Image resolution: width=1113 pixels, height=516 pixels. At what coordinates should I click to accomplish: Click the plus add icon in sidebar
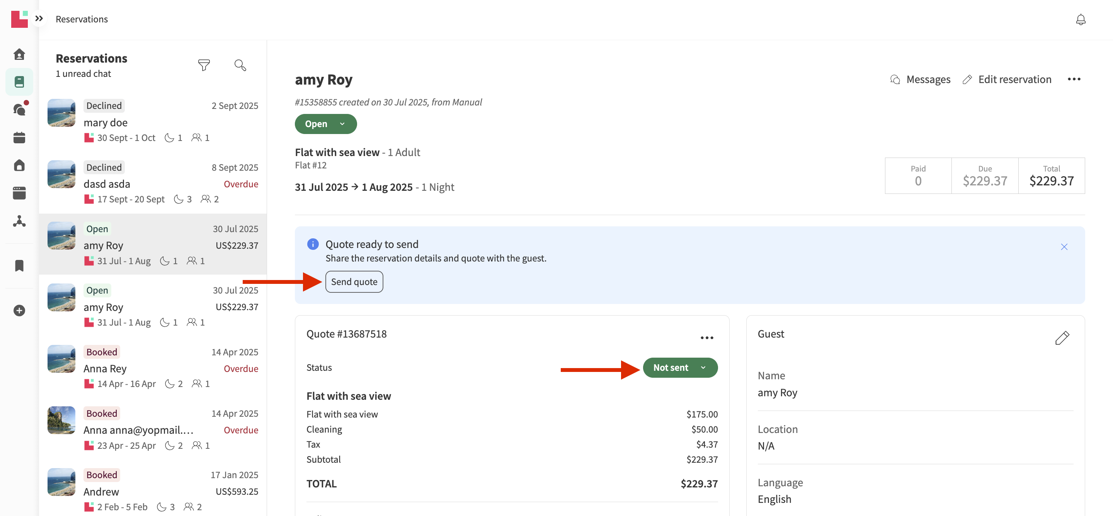(19, 311)
